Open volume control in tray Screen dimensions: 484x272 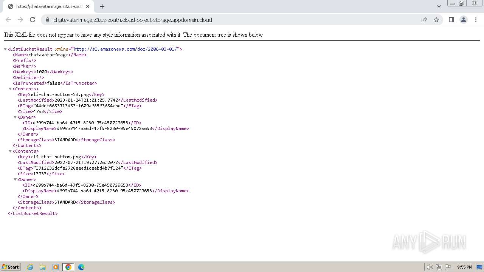click(430, 267)
